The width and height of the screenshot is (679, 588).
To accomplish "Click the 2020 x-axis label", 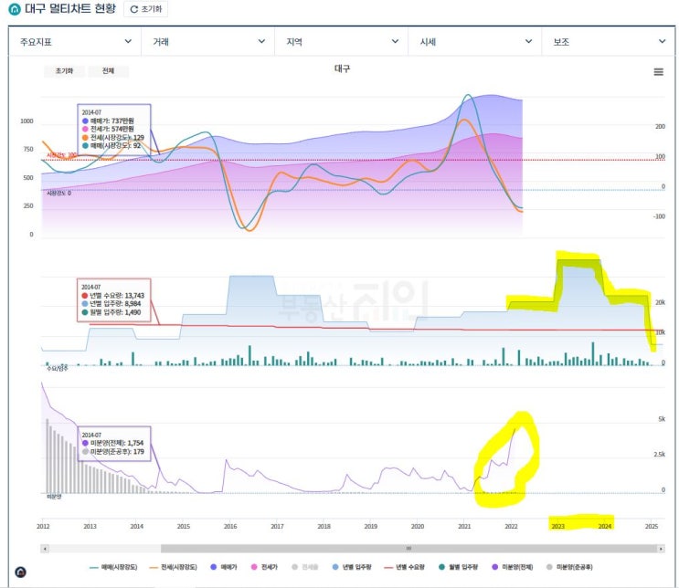I will 418,526.
